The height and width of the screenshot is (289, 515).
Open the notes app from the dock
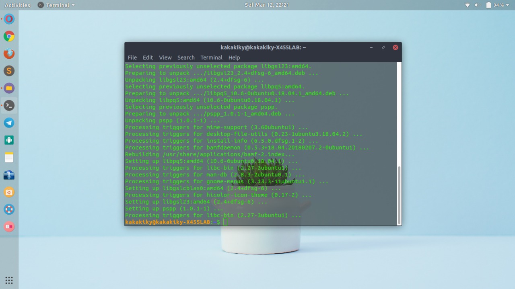tap(9, 157)
